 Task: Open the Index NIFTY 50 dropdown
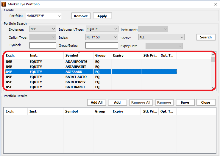pos(102,37)
